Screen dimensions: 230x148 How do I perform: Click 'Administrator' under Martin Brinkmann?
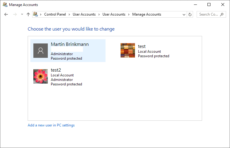(x=62, y=54)
